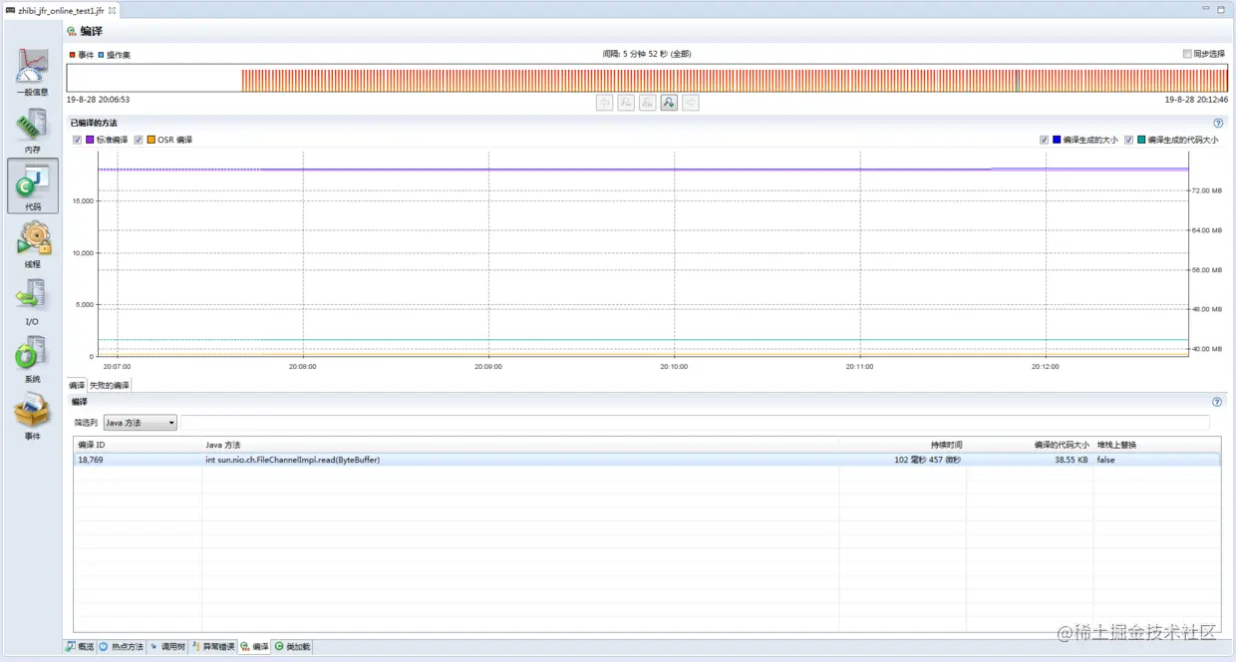Sort by the 持续时间 column header
1236x662 pixels.
point(902,445)
